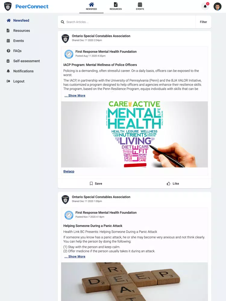Select the Resources document icon in top navigation

(x=116, y=5)
